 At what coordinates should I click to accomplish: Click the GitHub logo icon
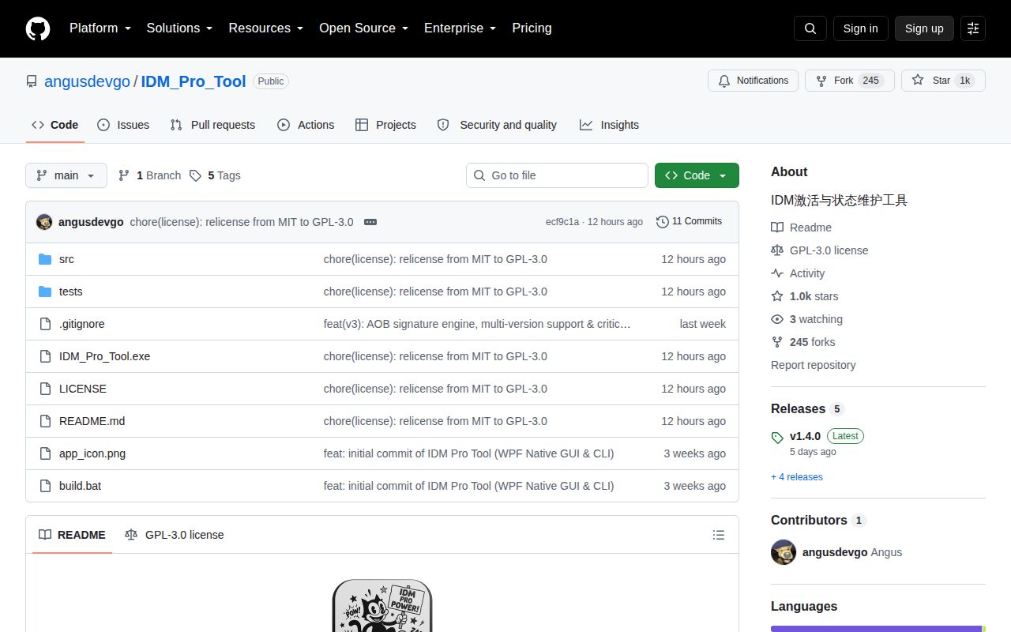38,28
